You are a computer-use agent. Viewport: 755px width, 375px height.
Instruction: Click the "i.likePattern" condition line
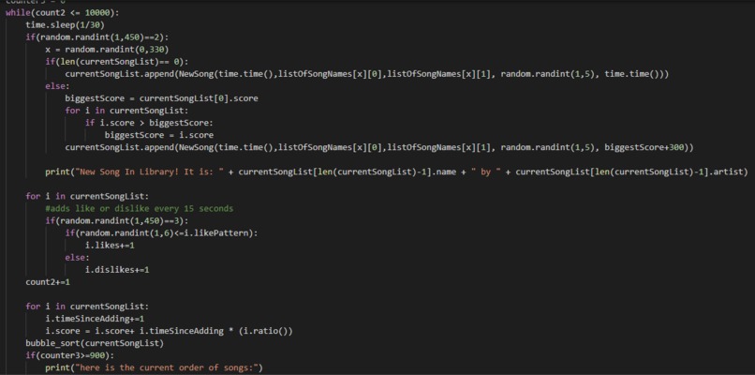pyautogui.click(x=162, y=233)
